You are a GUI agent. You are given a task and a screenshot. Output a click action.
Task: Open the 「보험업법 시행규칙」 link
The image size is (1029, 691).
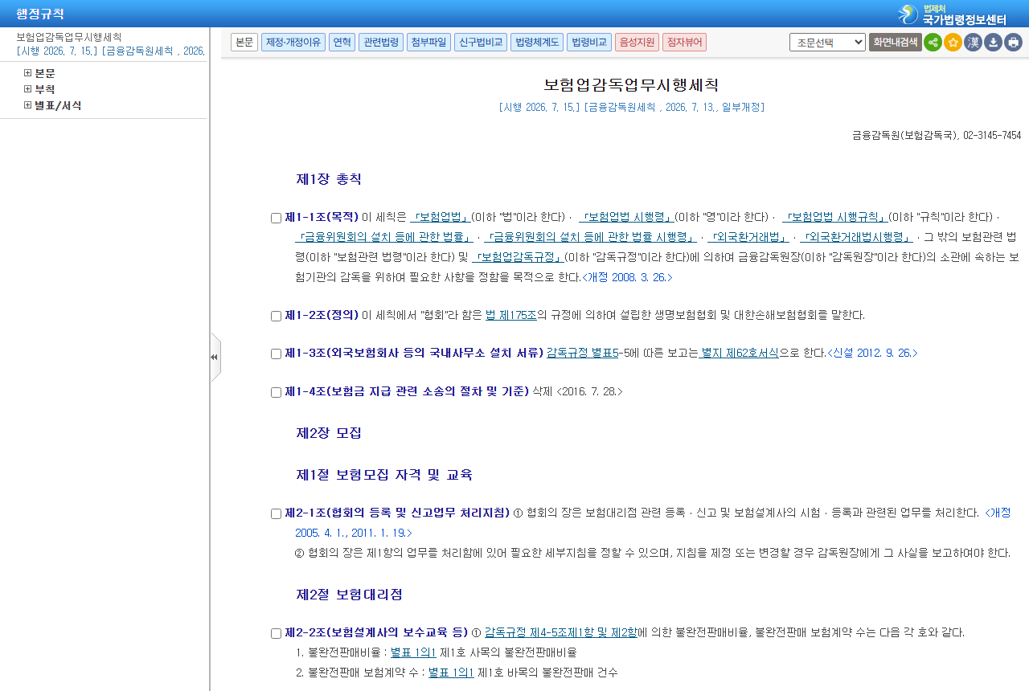(834, 217)
